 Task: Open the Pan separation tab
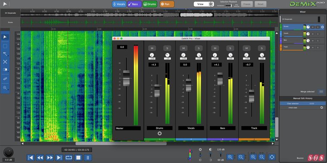[167, 4]
